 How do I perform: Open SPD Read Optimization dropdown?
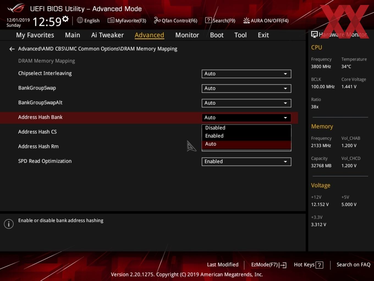(246, 161)
